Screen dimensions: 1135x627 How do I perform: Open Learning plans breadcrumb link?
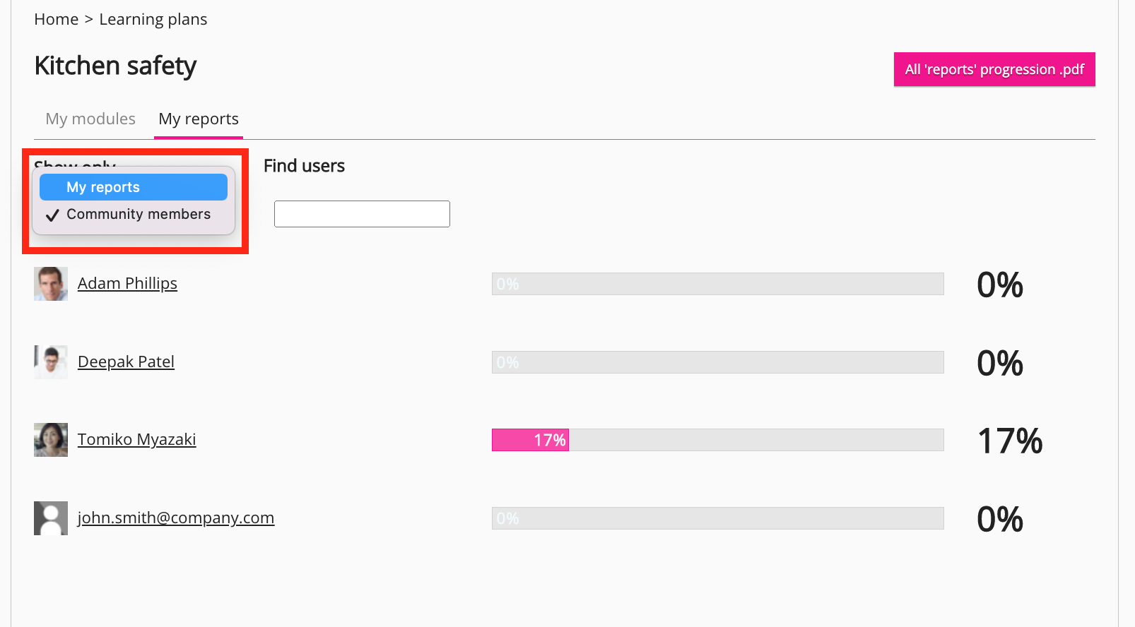pyautogui.click(x=153, y=20)
